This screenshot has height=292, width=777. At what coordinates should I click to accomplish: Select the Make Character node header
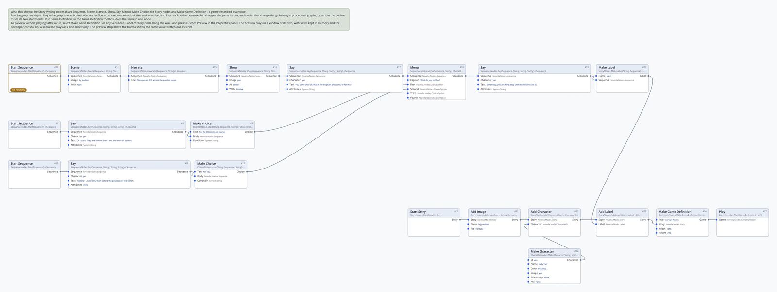pyautogui.click(x=554, y=253)
